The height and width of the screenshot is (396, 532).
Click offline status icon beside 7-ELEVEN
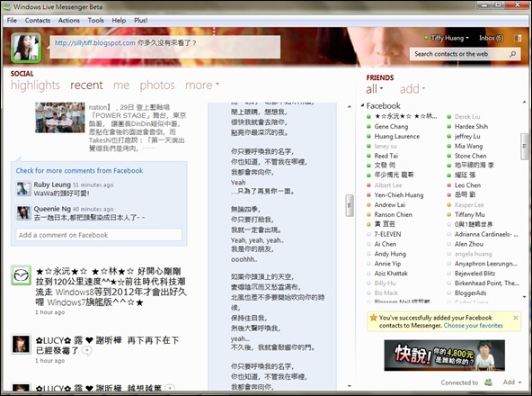[x=368, y=234]
